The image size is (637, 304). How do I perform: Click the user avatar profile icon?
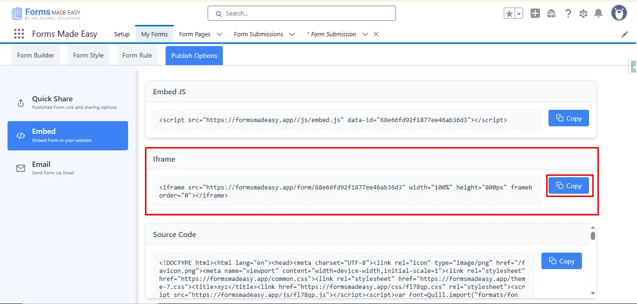tap(619, 13)
